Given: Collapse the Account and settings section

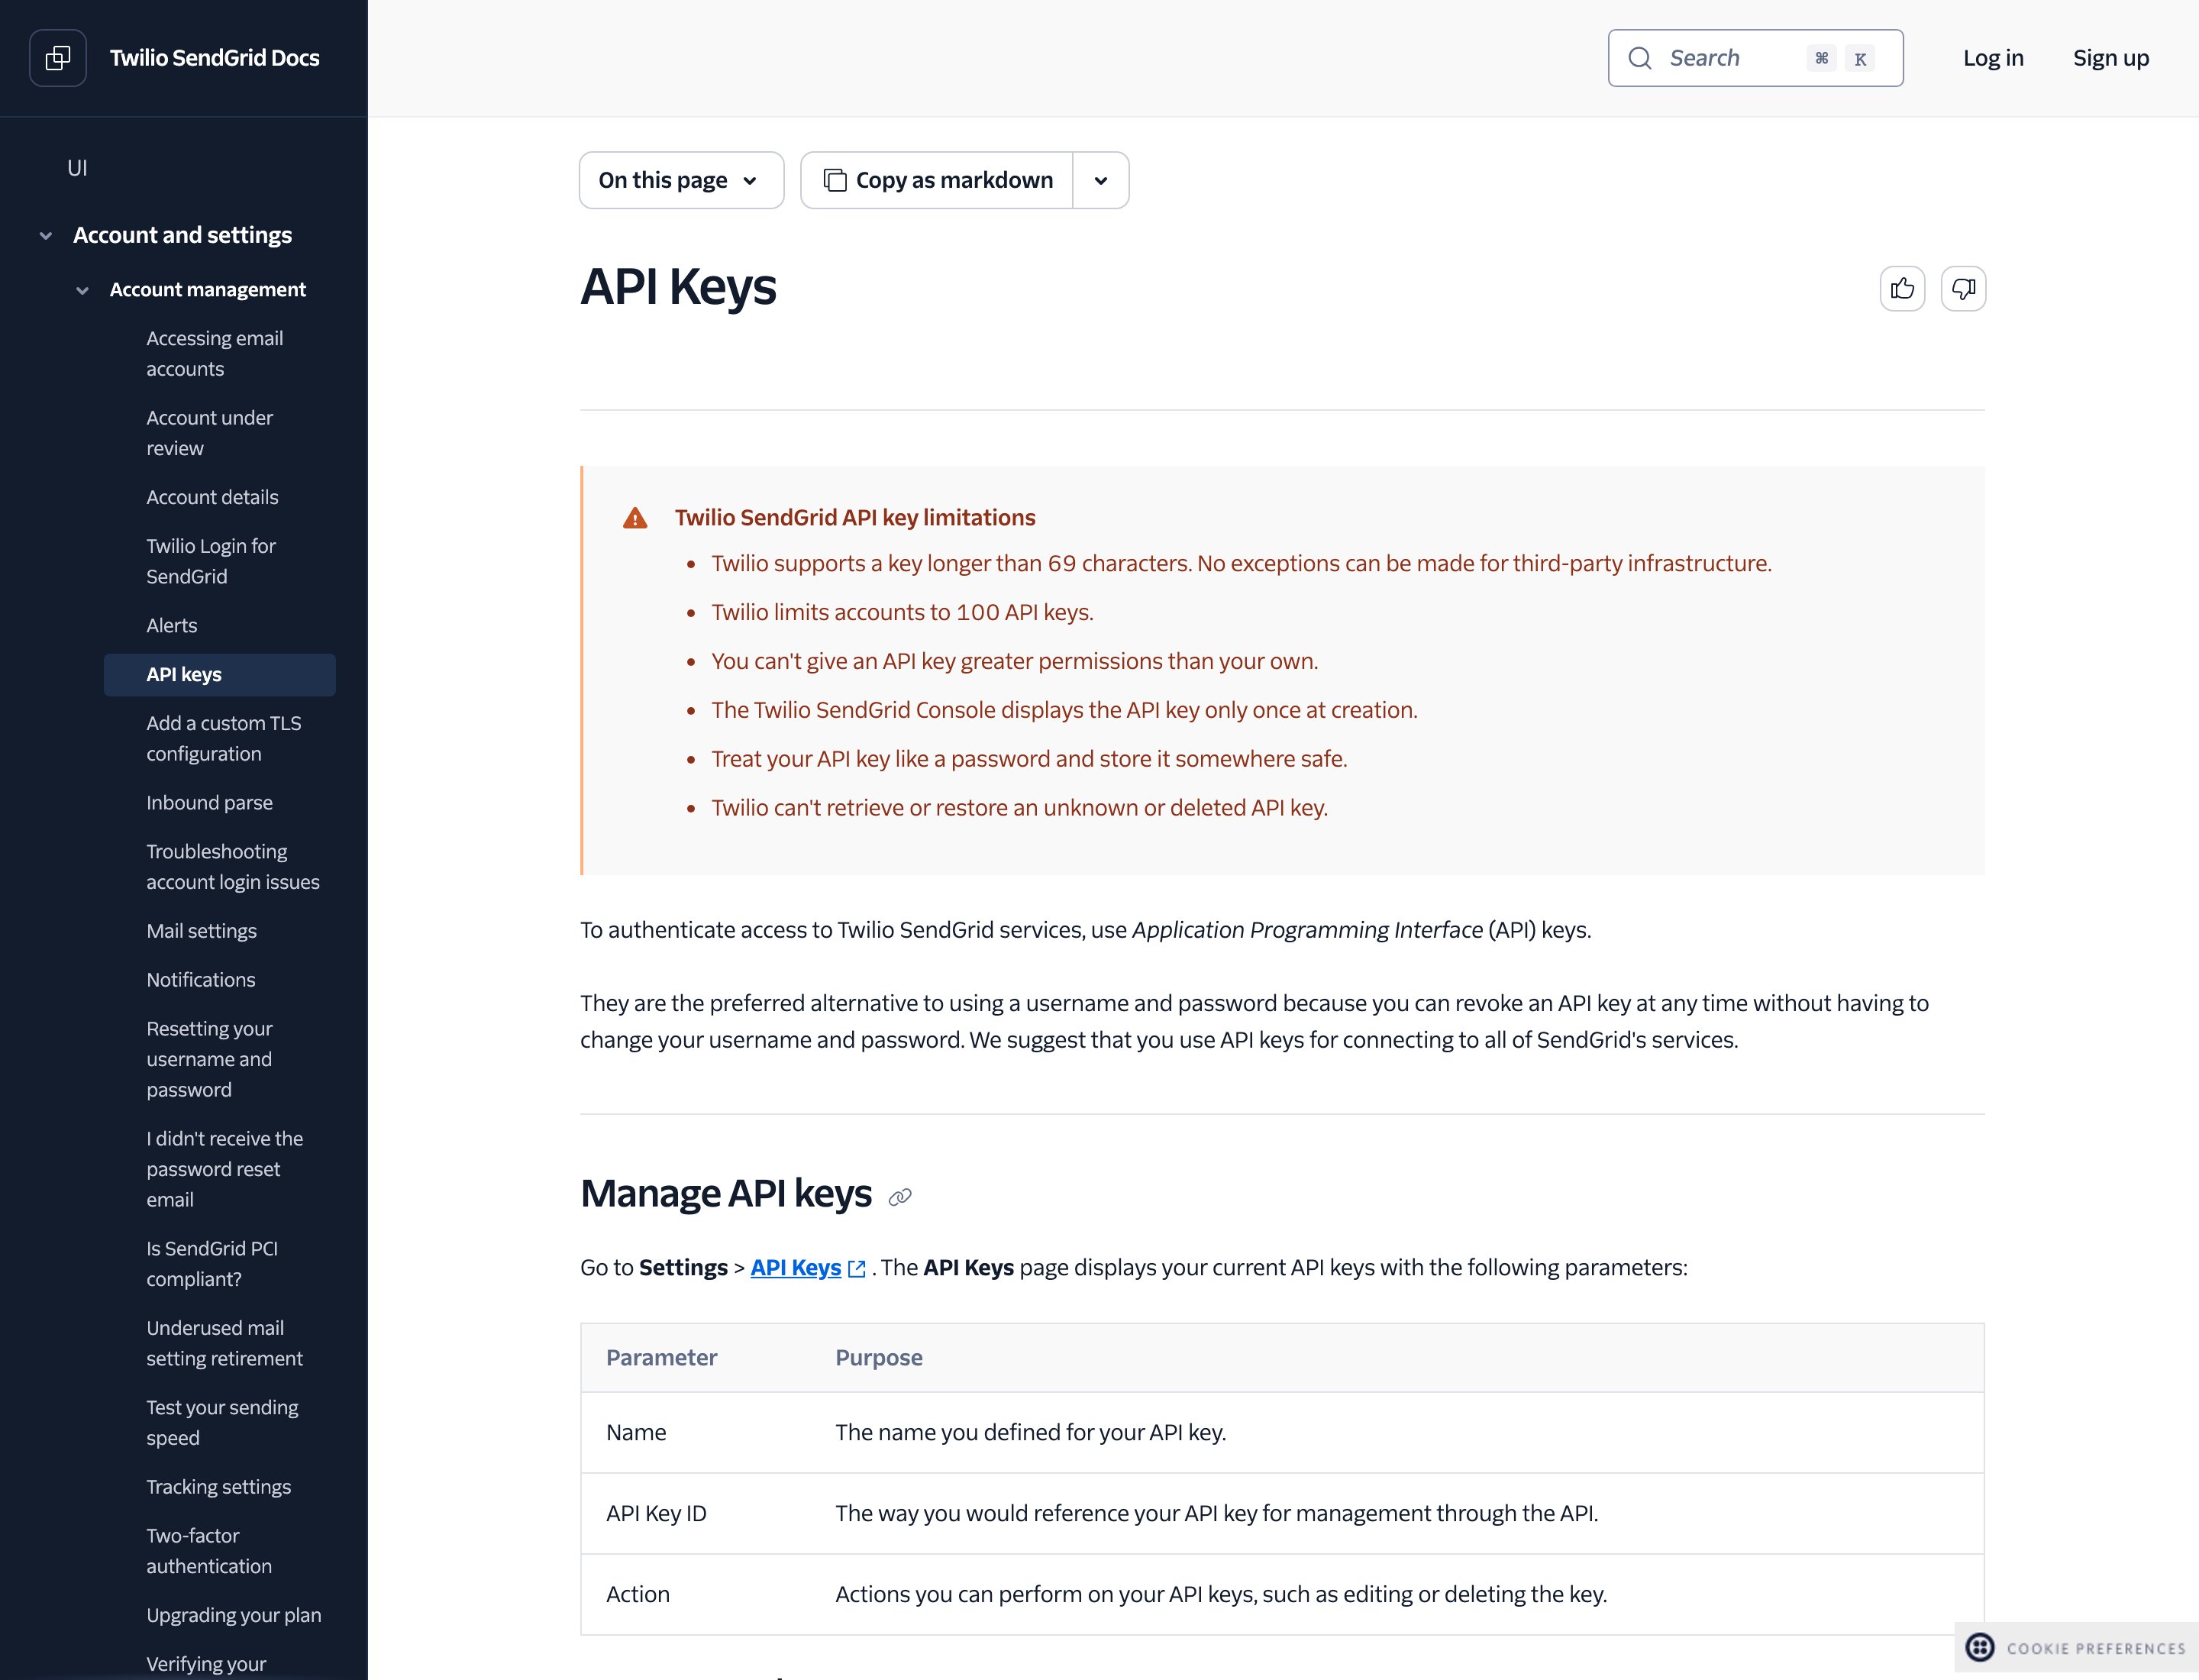Looking at the screenshot, I should 46,236.
